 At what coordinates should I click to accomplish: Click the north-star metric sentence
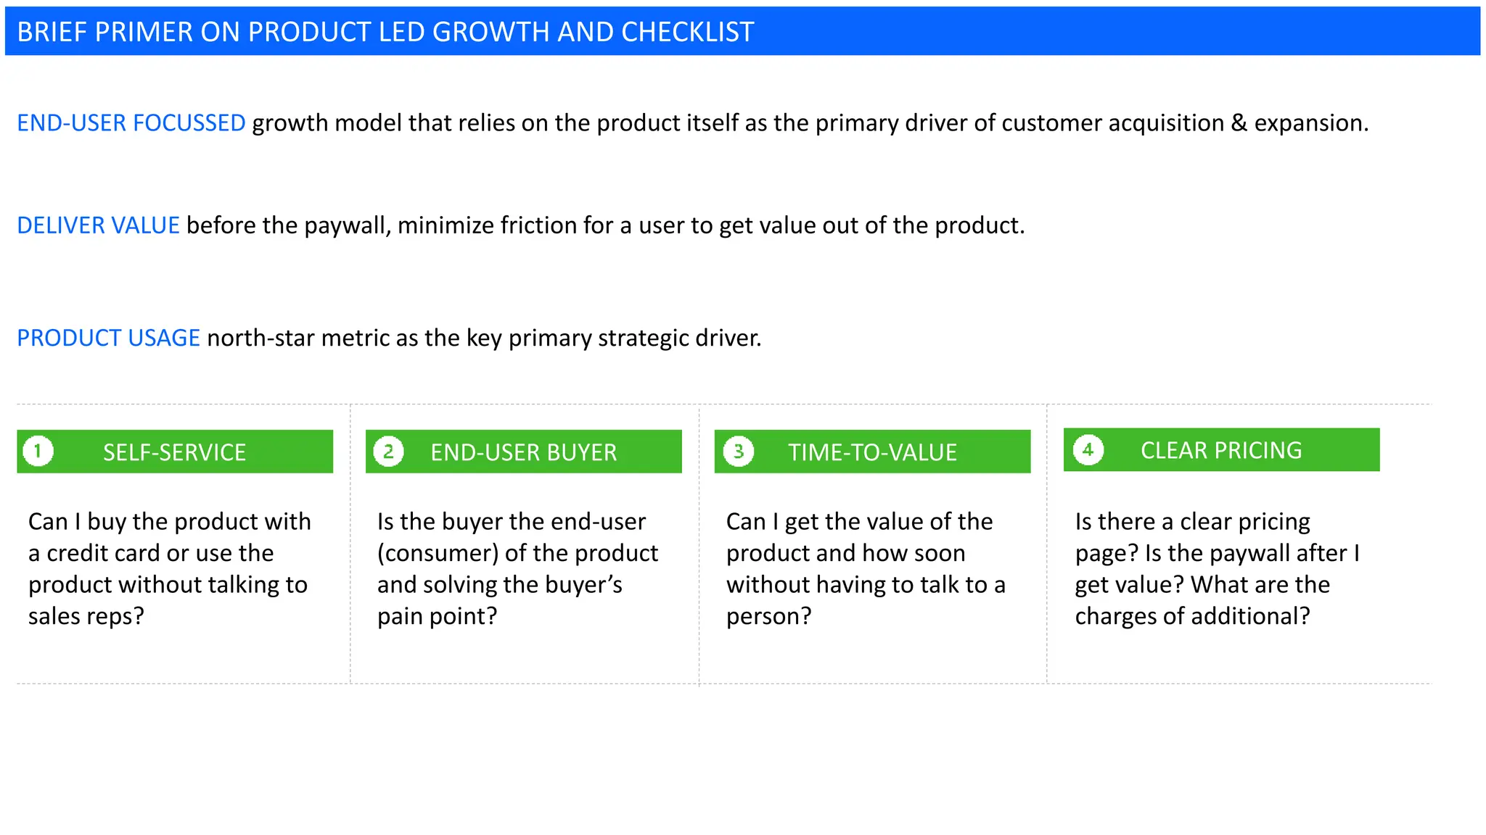[x=484, y=338]
